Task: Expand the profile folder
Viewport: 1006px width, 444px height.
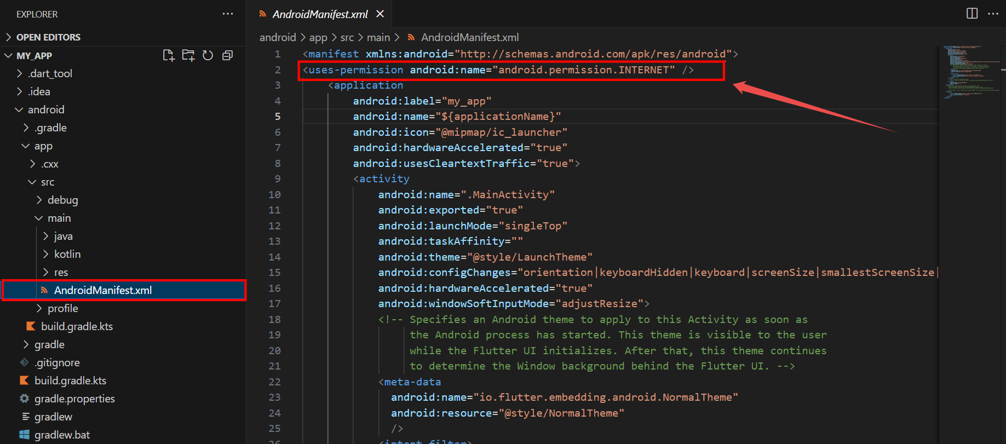Action: pyautogui.click(x=39, y=308)
